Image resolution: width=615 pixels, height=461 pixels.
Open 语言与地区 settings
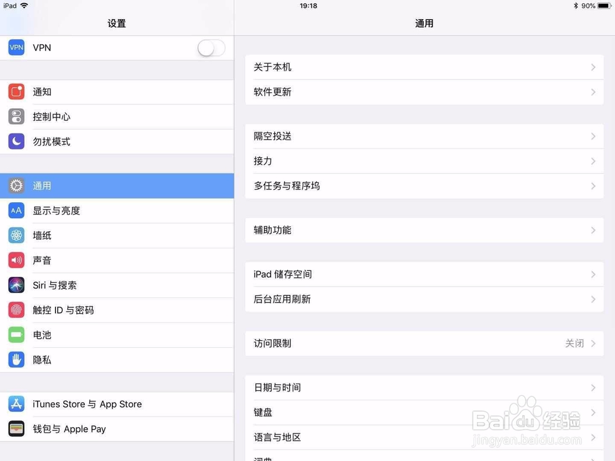click(424, 438)
